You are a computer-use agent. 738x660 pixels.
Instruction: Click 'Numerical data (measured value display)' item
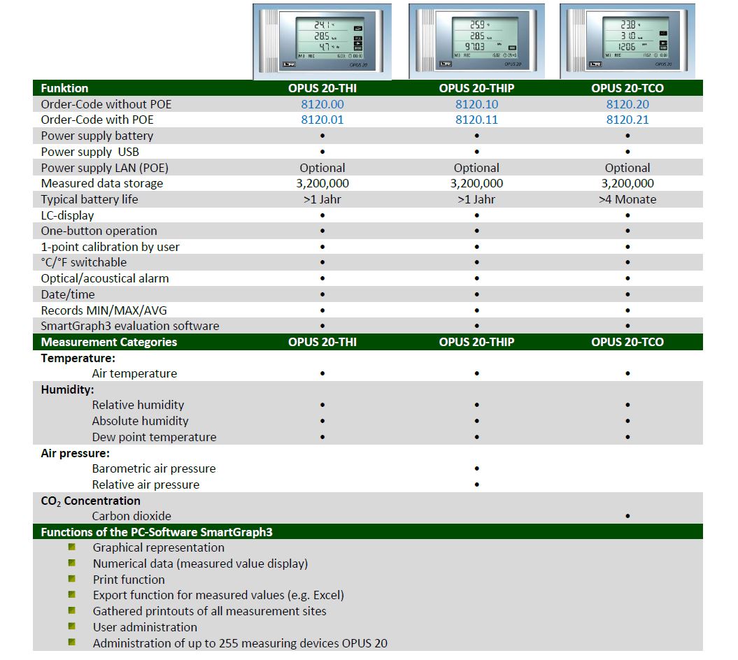201,564
